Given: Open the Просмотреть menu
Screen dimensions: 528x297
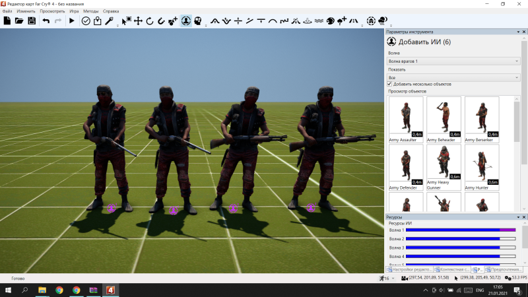Looking at the screenshot, I should [x=52, y=11].
